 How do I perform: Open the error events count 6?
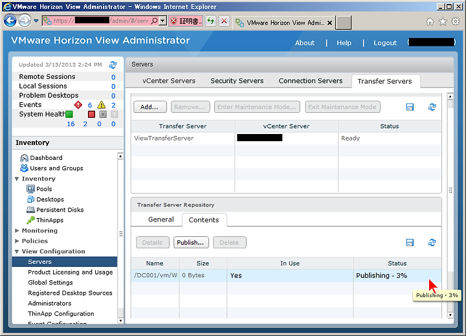pos(90,105)
